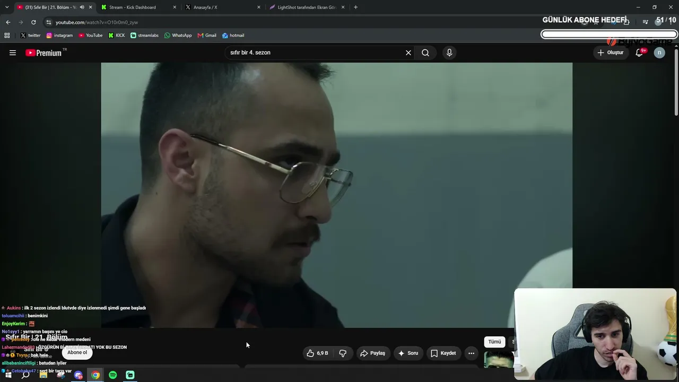
Task: Open a new browser tab
Action: click(x=355, y=7)
